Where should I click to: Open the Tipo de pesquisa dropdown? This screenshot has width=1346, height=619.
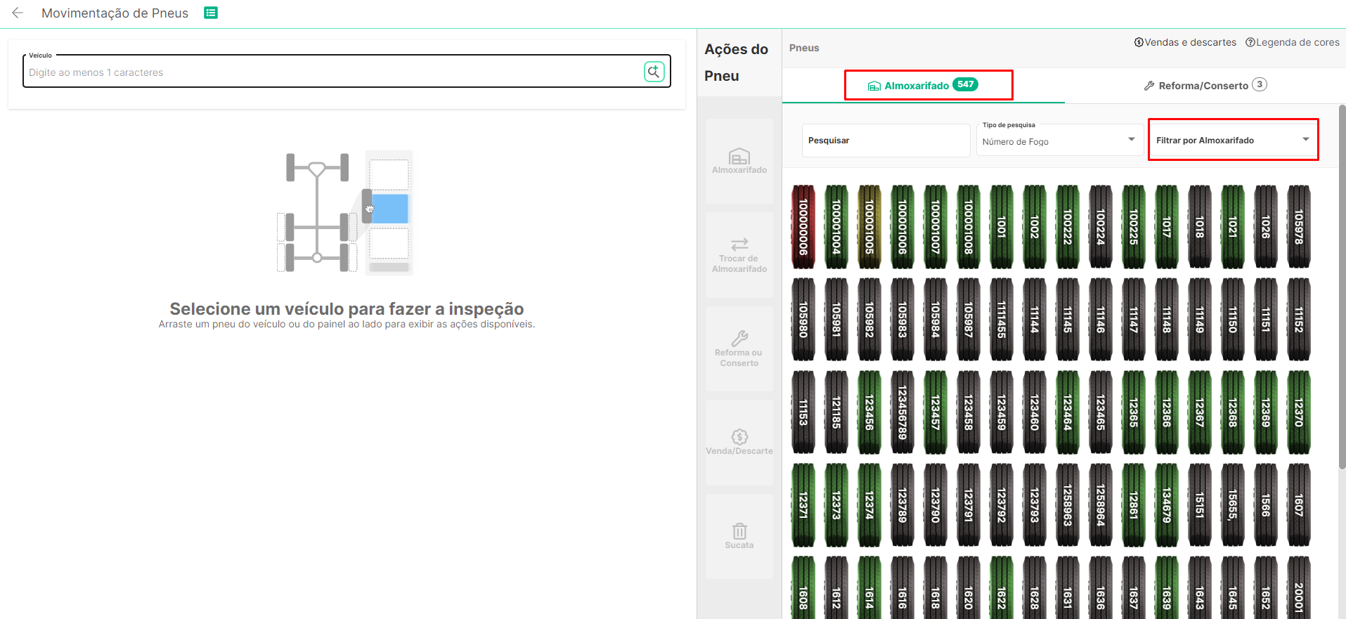click(x=1059, y=141)
